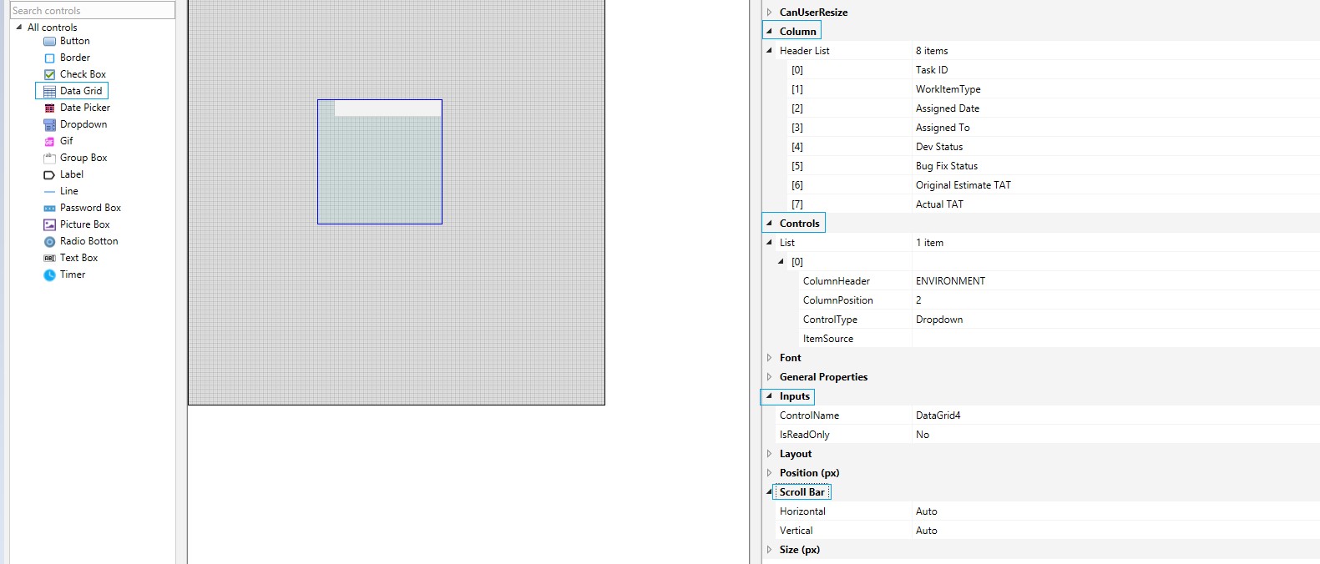Click the Timer control icon
Screen dimensions: 1320x564
tap(49, 274)
